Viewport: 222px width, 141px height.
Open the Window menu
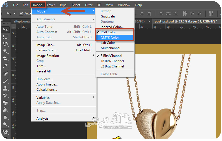click(124, 5)
